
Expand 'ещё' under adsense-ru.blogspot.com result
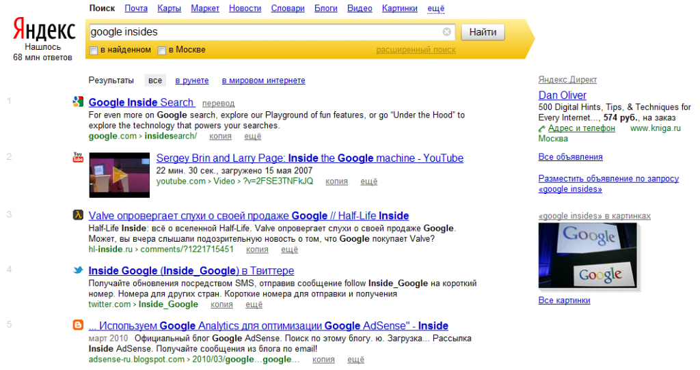pyautogui.click(x=355, y=360)
